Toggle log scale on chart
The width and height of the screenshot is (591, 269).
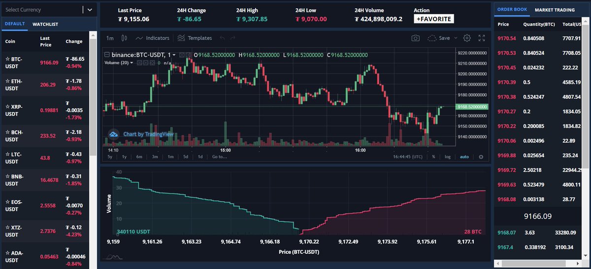[448, 157]
